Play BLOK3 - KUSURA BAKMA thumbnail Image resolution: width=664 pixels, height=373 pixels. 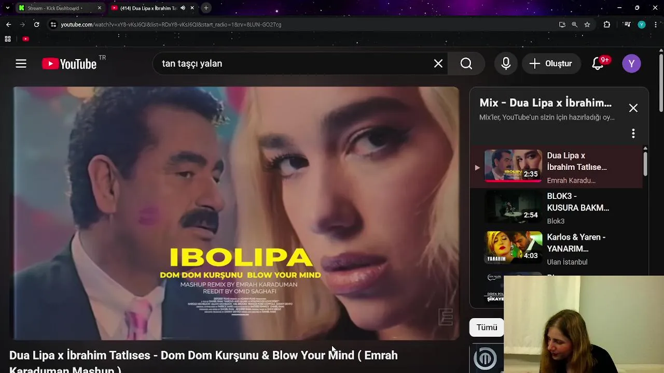click(513, 207)
